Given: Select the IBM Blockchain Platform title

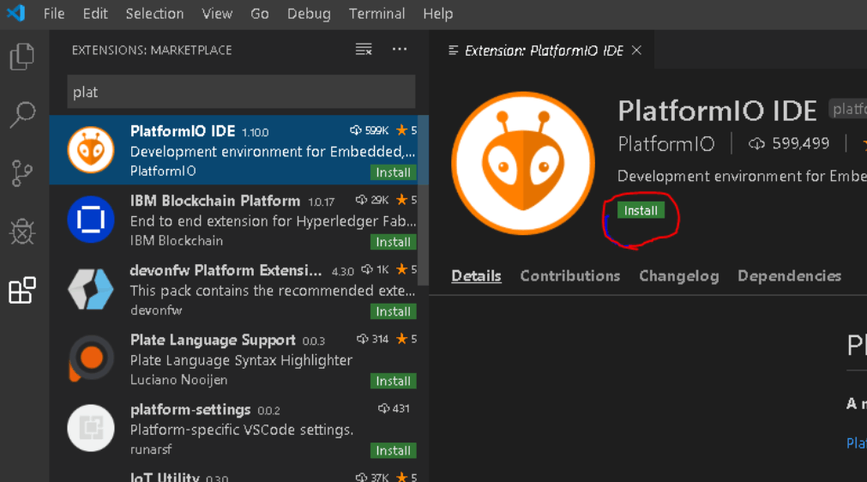Looking at the screenshot, I should (x=215, y=201).
